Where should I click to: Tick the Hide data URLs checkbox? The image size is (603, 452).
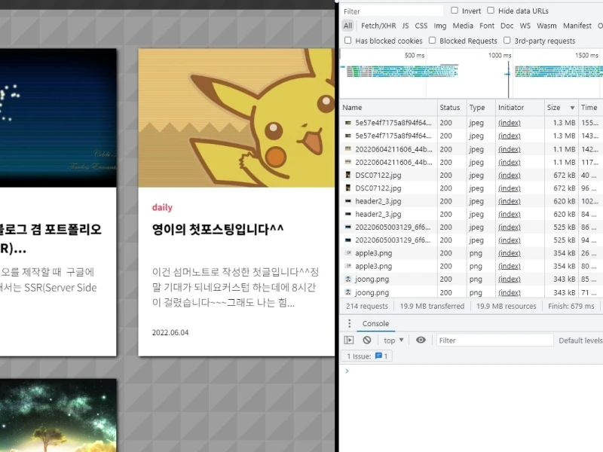[x=491, y=11]
